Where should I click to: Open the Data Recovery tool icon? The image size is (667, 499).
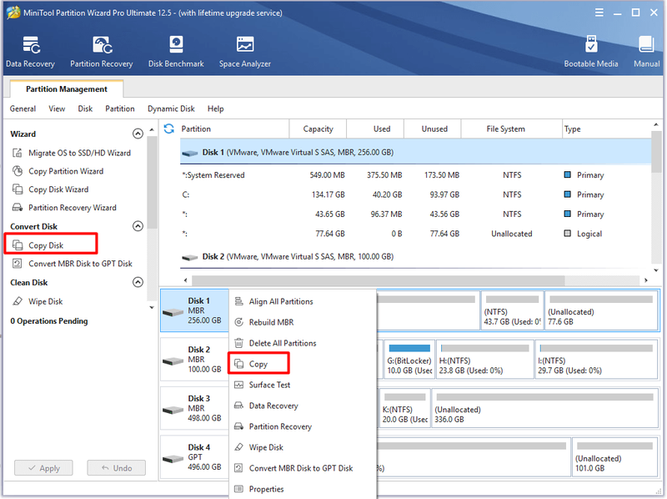tap(31, 45)
